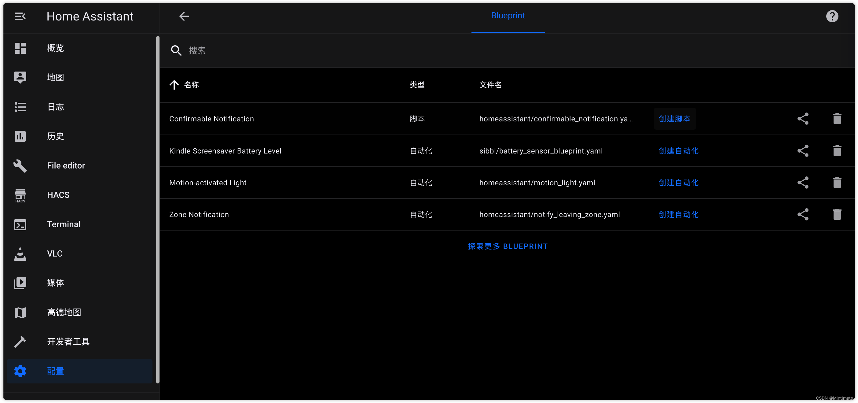The image size is (858, 403).
Task: Open 高德地图 map icon
Action: click(x=20, y=312)
